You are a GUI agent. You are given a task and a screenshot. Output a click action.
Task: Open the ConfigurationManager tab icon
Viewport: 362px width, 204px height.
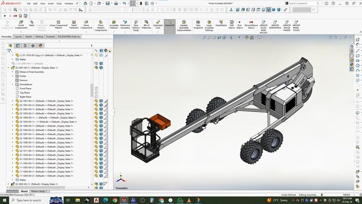tap(25, 46)
